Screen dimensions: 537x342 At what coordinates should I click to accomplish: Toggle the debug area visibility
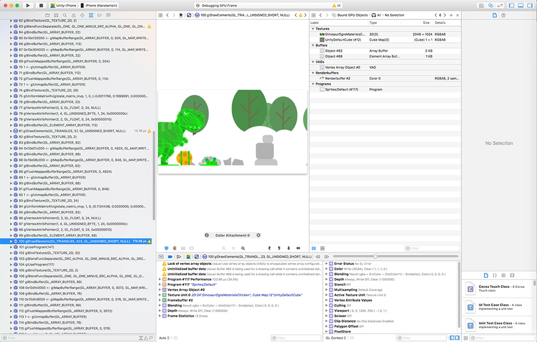coord(521,5)
